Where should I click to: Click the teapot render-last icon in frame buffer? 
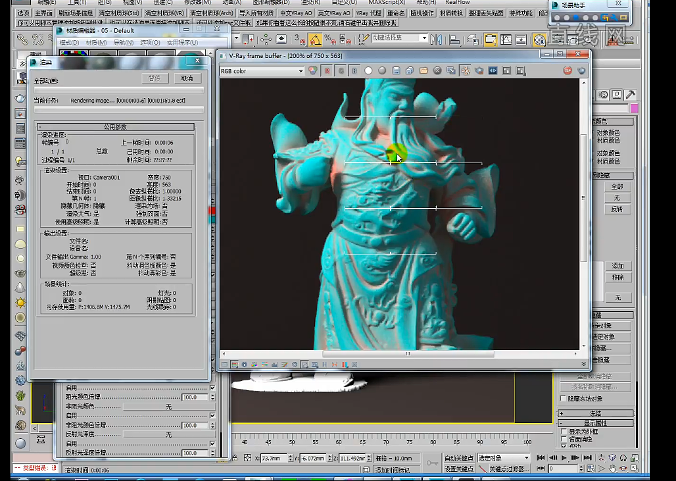point(479,71)
